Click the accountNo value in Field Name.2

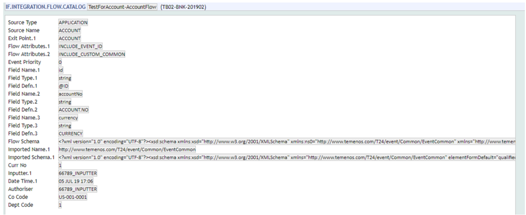[x=70, y=94]
